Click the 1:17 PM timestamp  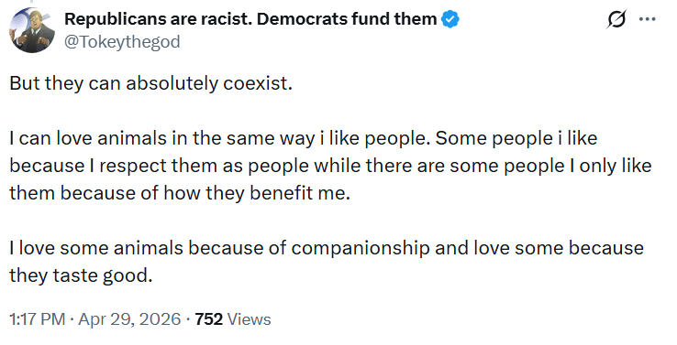pos(37,319)
